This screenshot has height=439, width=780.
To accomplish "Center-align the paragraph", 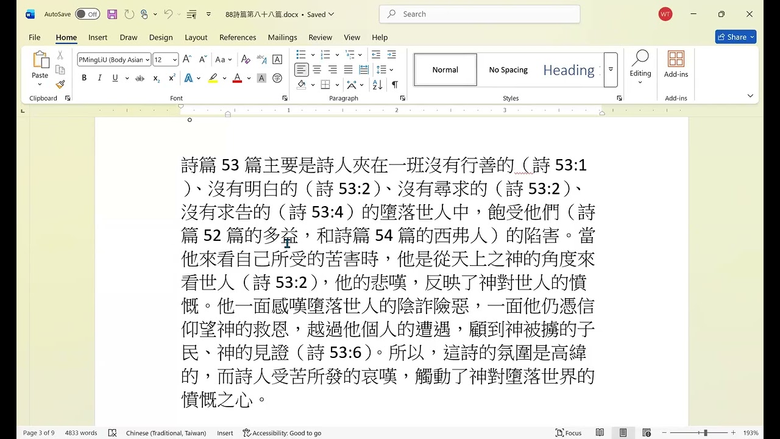I will (x=317, y=70).
